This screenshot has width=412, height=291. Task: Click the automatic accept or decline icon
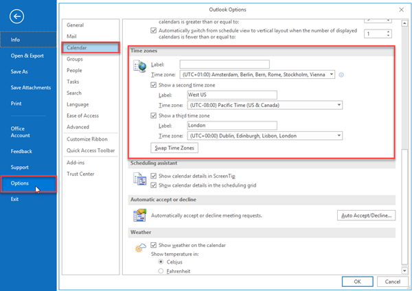pyautogui.click(x=139, y=215)
